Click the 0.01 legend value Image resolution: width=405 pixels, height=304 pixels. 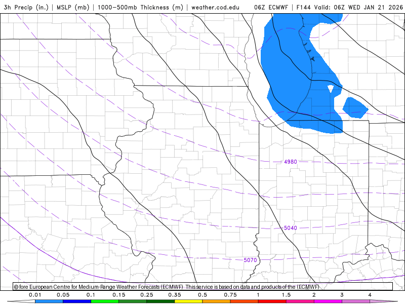[x=35, y=295]
